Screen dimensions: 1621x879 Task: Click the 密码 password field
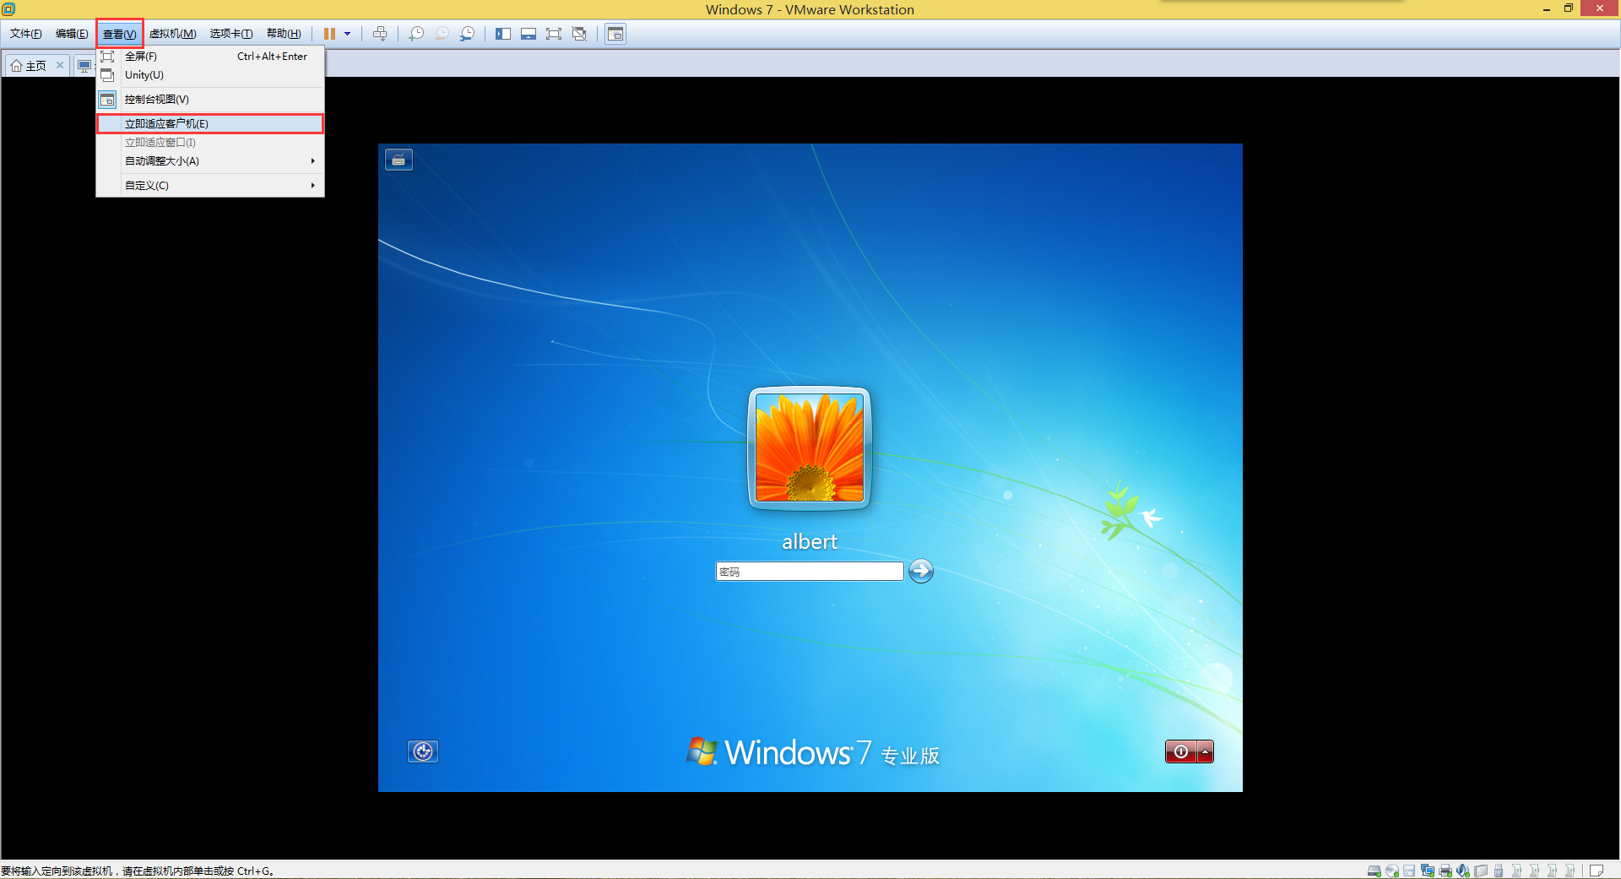coord(810,572)
